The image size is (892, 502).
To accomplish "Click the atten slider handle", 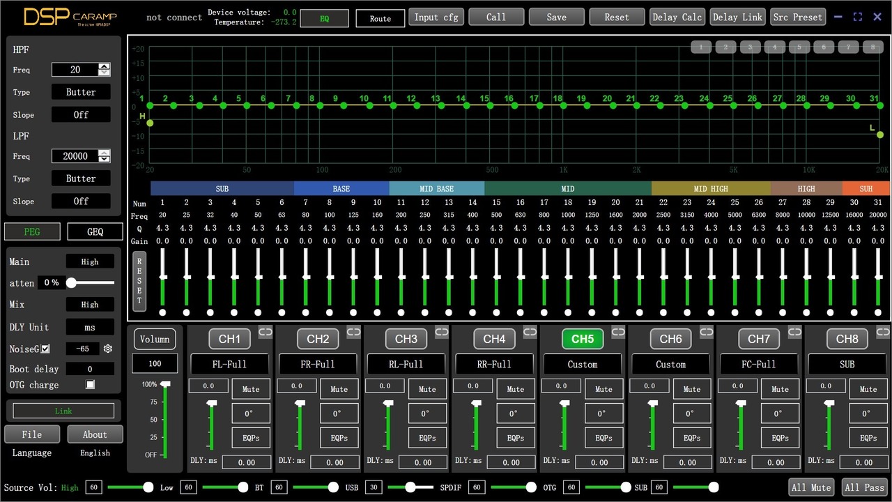I will click(71, 282).
